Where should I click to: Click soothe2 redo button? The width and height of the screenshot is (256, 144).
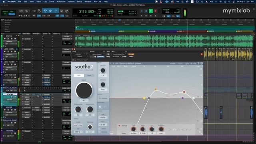[x=180, y=63]
